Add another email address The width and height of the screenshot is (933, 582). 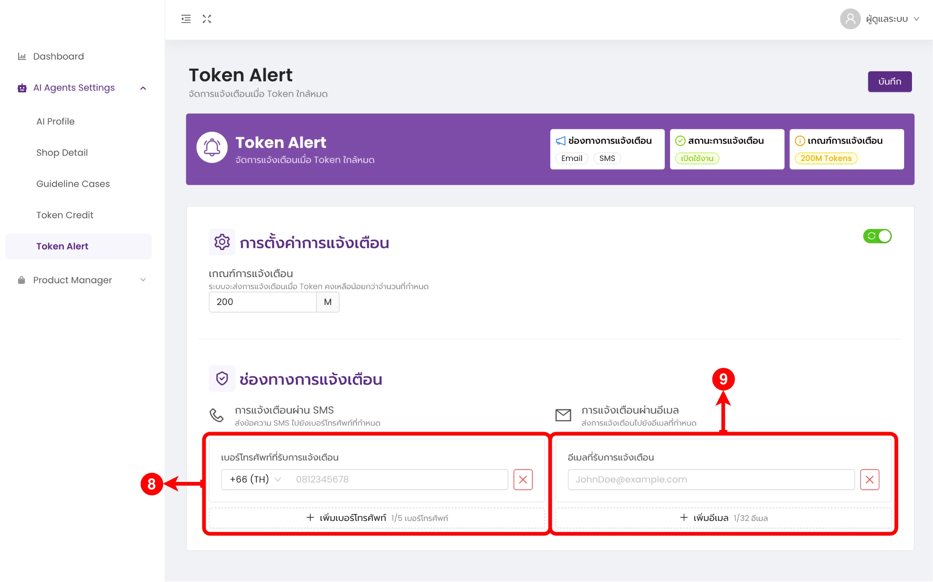pyautogui.click(x=723, y=518)
